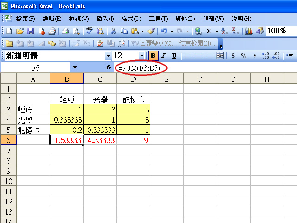297x223 pixels.
Task: Sort ascending with the A-Z icon
Action: [225, 31]
